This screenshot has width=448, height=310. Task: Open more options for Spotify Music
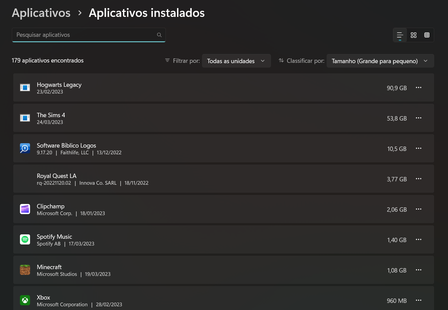[x=419, y=240]
